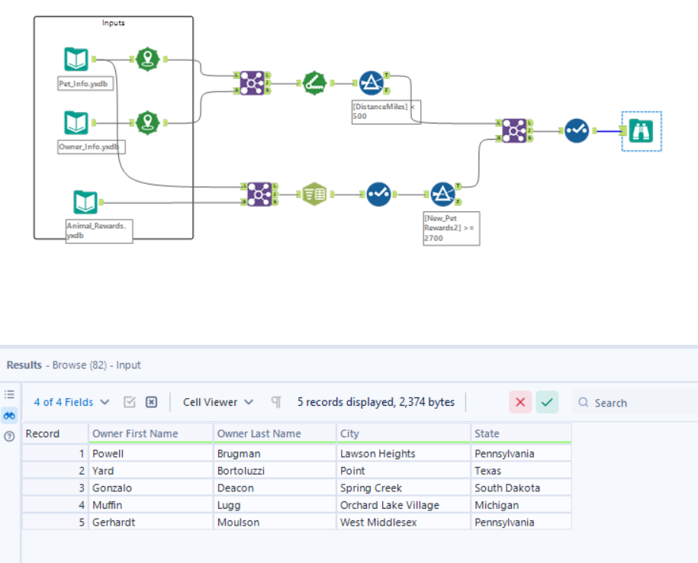Click the Owner Last Name column header

pyautogui.click(x=275, y=433)
